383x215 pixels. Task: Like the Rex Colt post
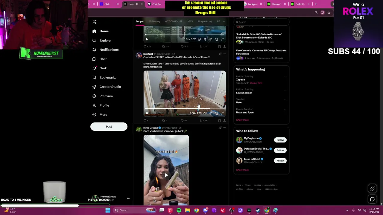tap(183, 120)
